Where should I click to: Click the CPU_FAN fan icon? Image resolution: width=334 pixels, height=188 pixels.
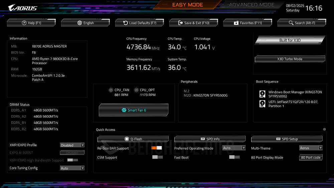pyautogui.click(x=111, y=90)
